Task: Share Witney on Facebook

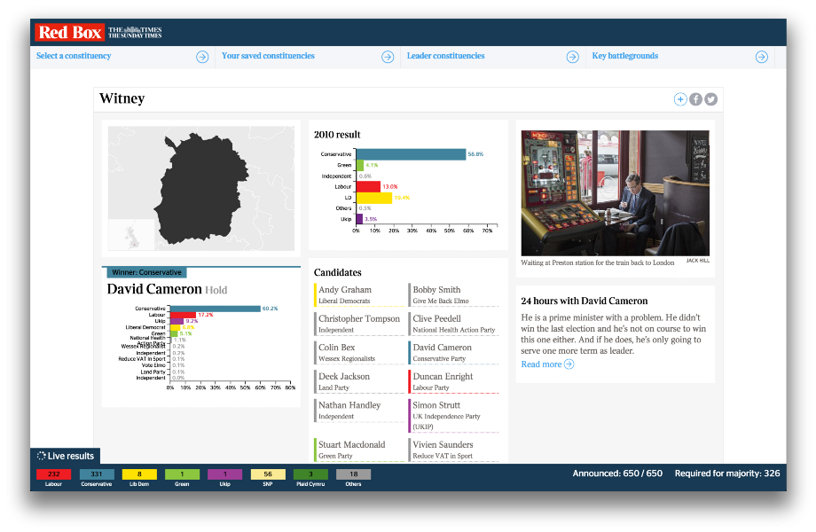Action: coord(695,99)
